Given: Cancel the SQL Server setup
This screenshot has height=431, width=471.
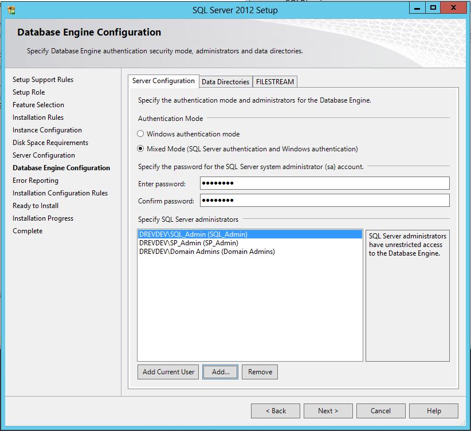Looking at the screenshot, I should tap(381, 411).
